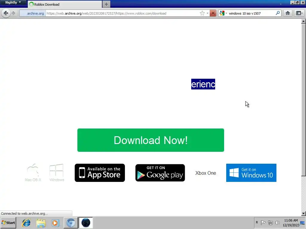Run search with the magnifier icon
This screenshot has height=229, width=306.
pyautogui.click(x=278, y=13)
